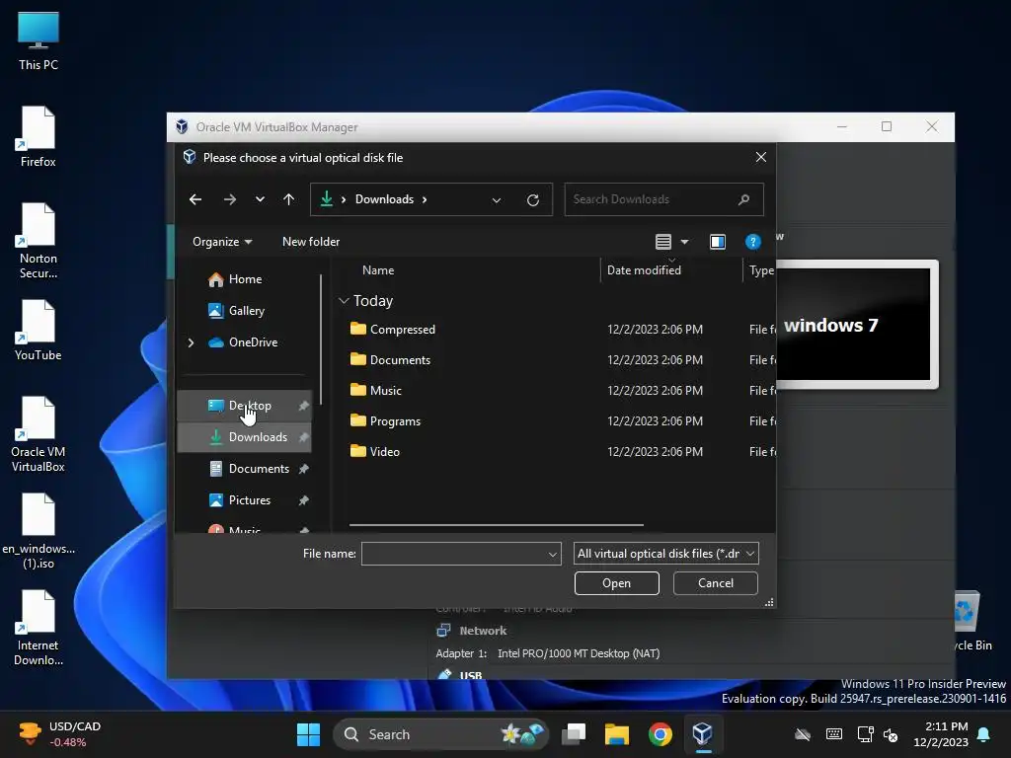Create a New folder
Image resolution: width=1011 pixels, height=758 pixels.
tap(311, 242)
